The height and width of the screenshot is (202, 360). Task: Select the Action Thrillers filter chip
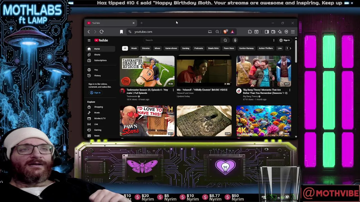point(266,48)
